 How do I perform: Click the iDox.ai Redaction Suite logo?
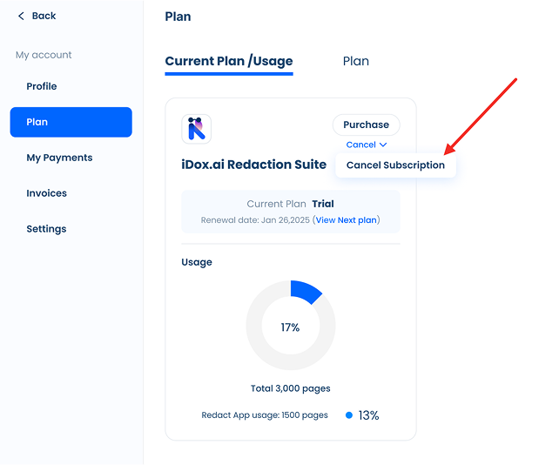[x=196, y=129]
